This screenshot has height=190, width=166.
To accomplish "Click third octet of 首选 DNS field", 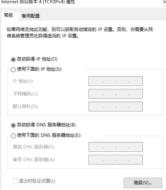I will click(122, 147).
